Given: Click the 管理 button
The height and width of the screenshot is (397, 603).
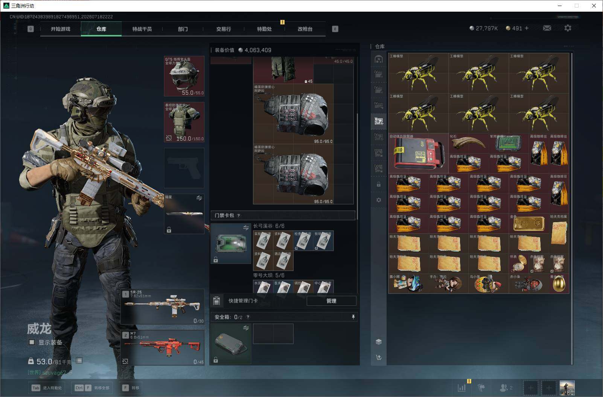Looking at the screenshot, I should coord(331,301).
